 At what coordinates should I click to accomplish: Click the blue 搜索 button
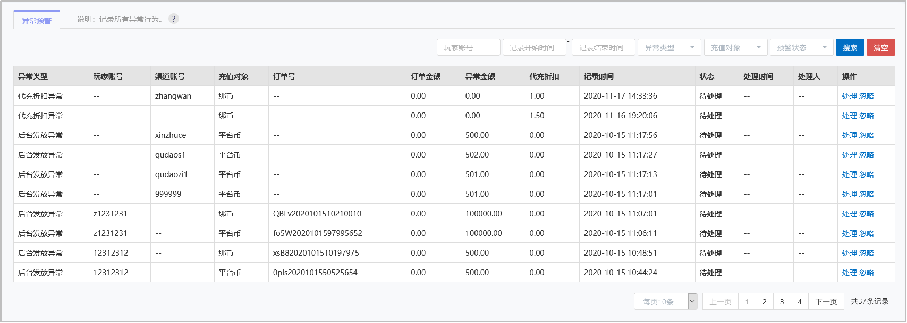pyautogui.click(x=850, y=47)
